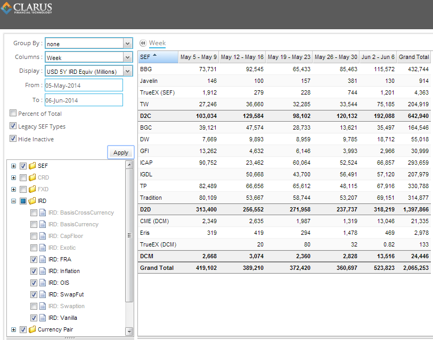
Task: Collapse the IRD tree node
Action: tap(13, 201)
